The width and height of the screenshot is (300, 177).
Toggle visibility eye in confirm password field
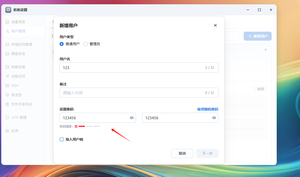[214, 118]
